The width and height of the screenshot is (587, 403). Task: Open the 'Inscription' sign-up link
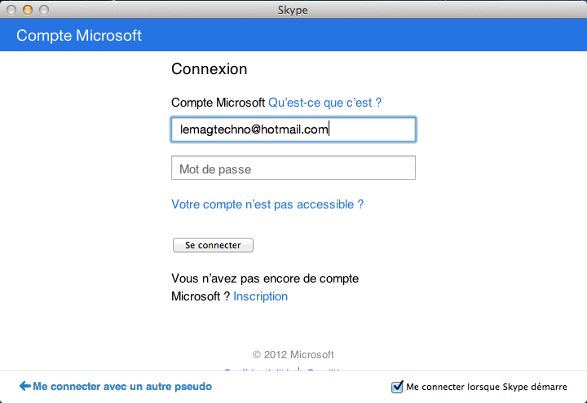tap(260, 296)
